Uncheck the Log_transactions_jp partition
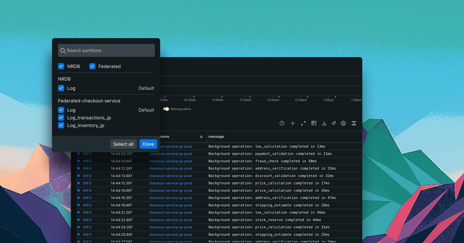The height and width of the screenshot is (243, 464). 61,118
